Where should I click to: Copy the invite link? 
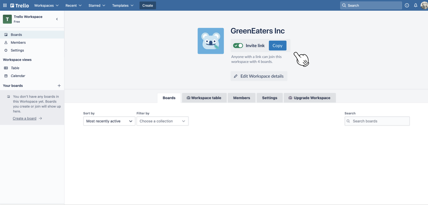277,45
